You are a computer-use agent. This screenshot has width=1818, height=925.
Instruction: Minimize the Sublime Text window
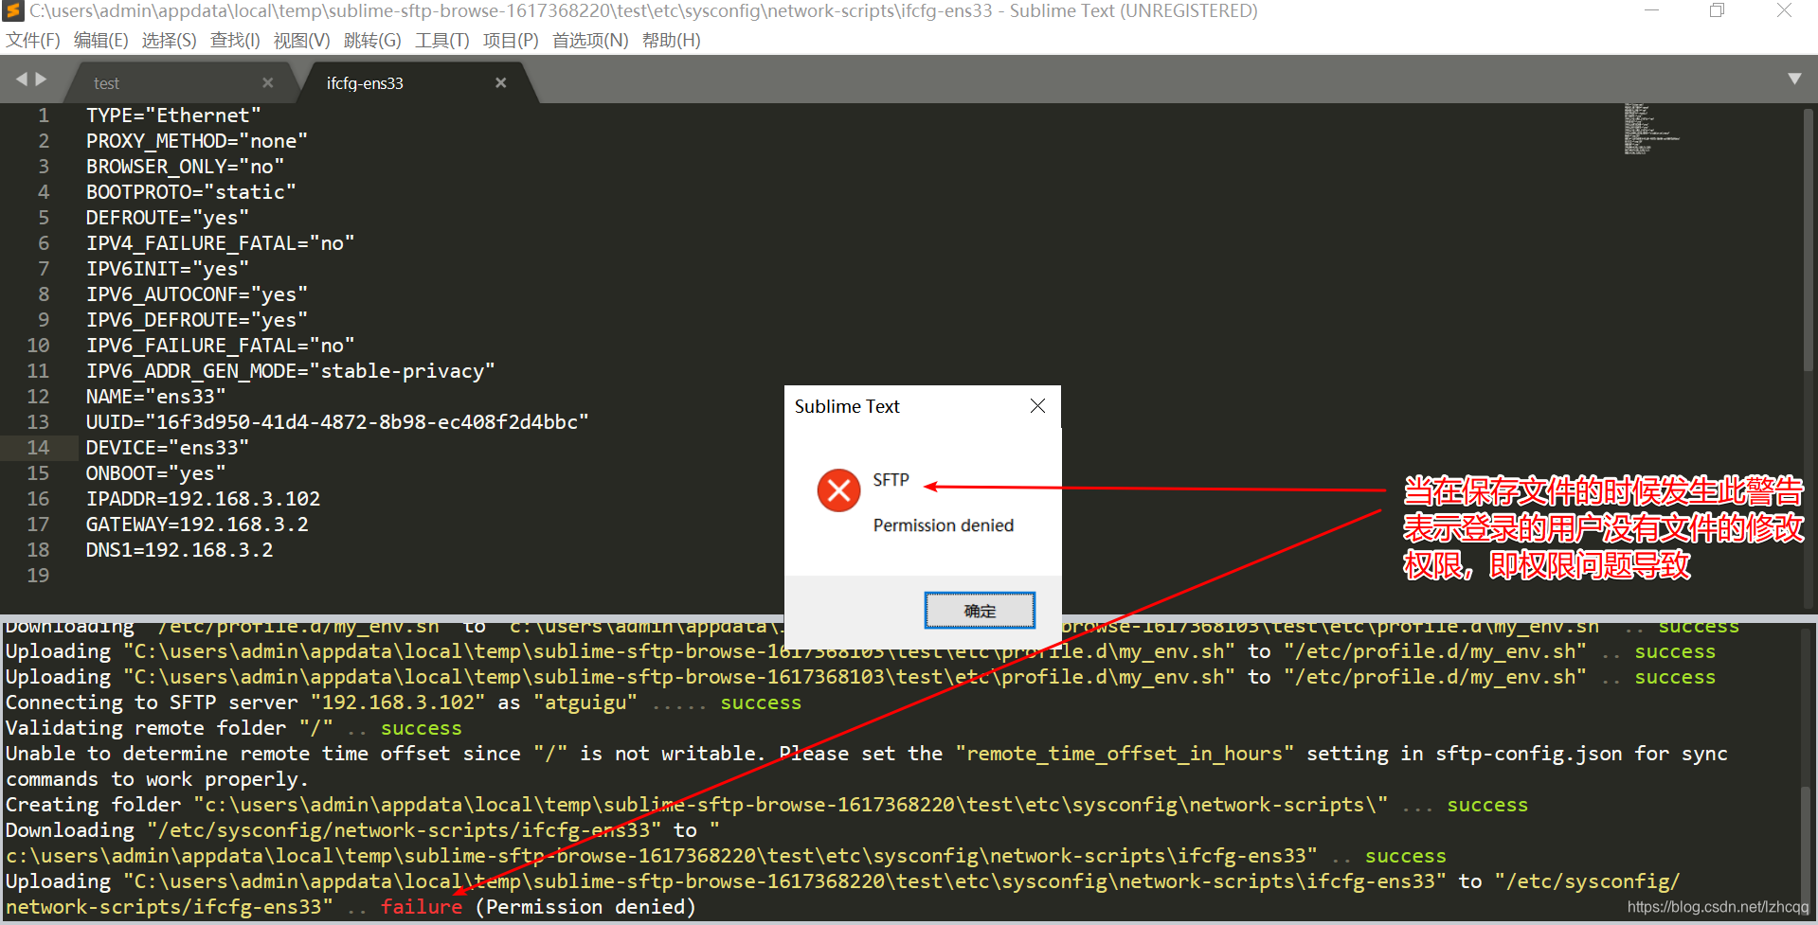(1651, 10)
